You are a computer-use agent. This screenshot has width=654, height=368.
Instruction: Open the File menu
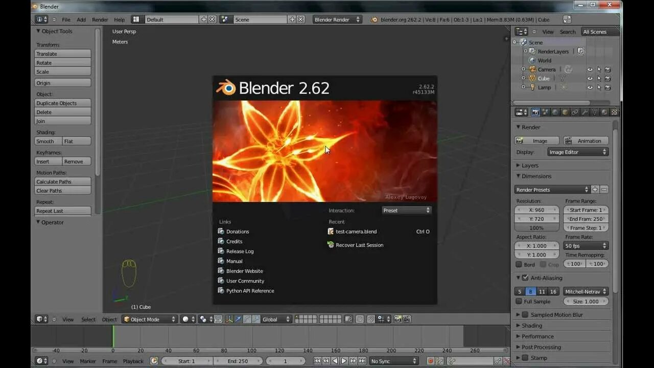66,19
